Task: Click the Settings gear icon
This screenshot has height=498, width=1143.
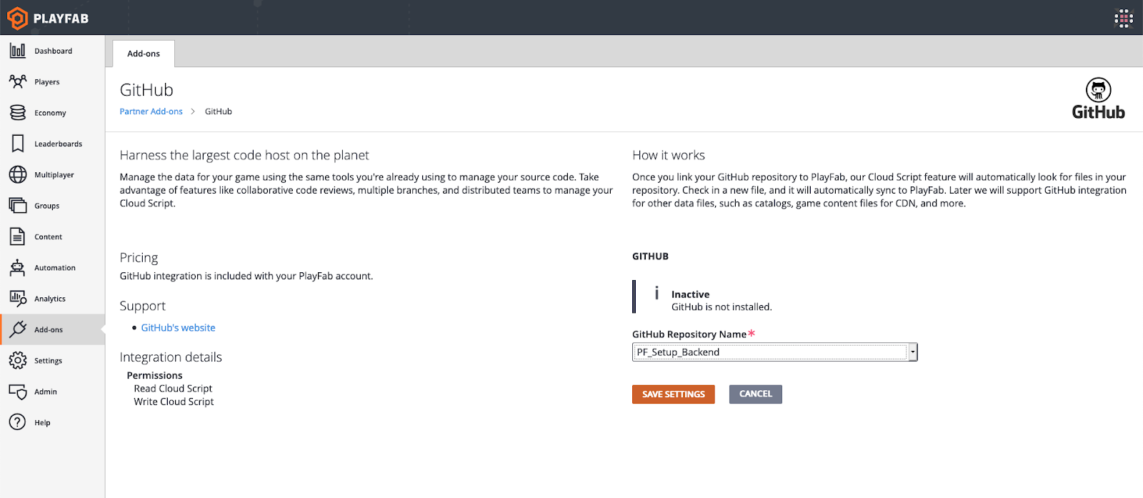Action: (x=18, y=360)
